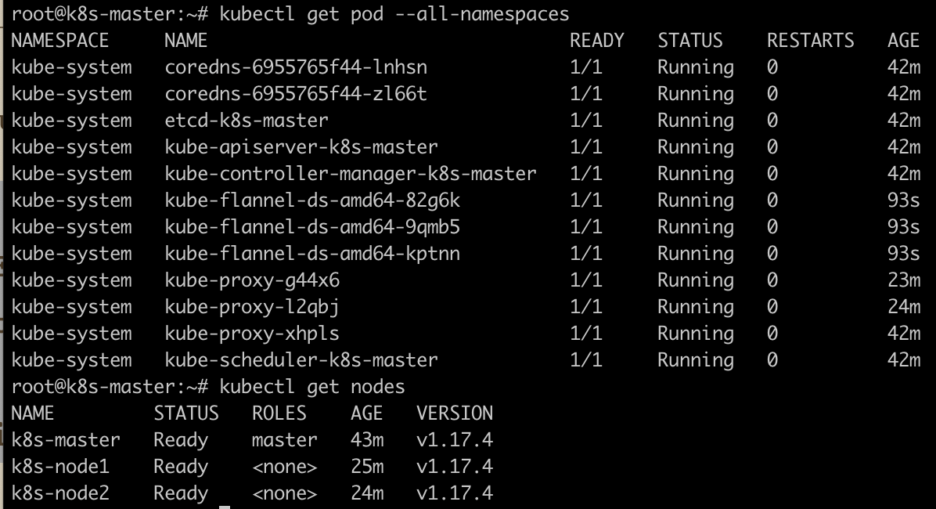Click the kube-proxy-xhpls pod name
The image size is (936, 509).
[x=252, y=334]
